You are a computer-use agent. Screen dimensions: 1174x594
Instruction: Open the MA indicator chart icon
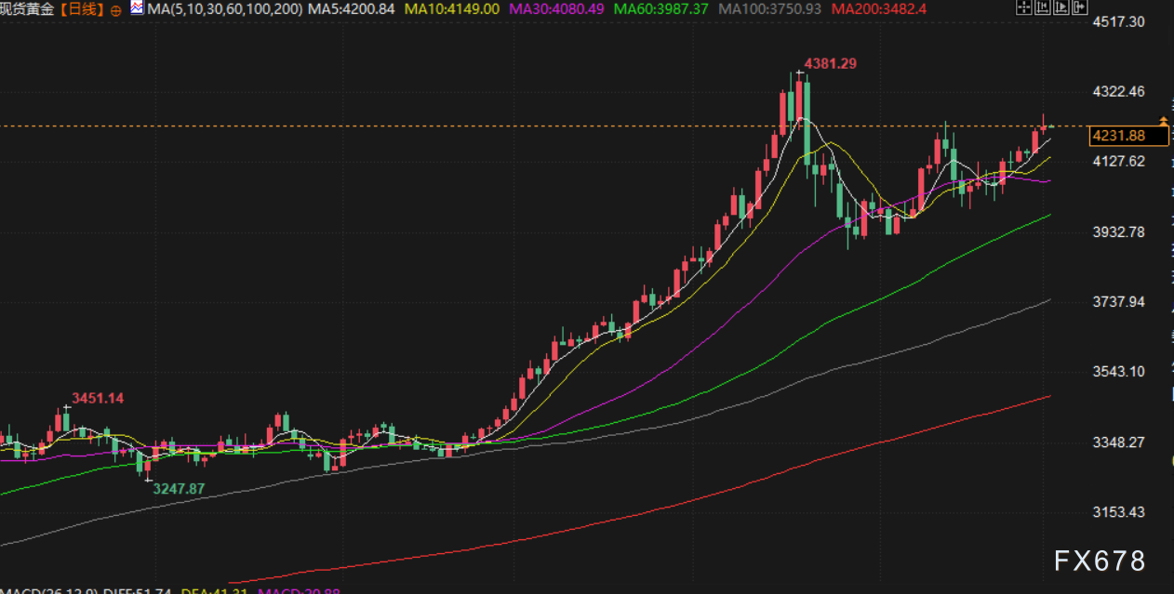point(137,9)
